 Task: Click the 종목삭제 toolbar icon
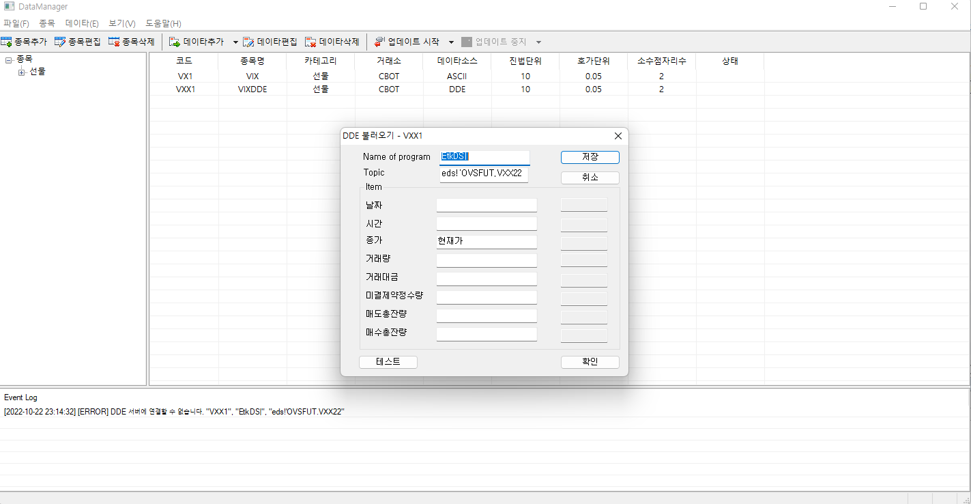114,42
